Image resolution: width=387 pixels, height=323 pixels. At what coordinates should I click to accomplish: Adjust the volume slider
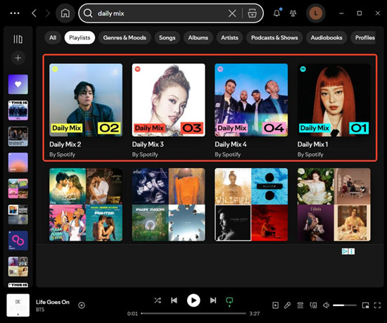[345, 305]
